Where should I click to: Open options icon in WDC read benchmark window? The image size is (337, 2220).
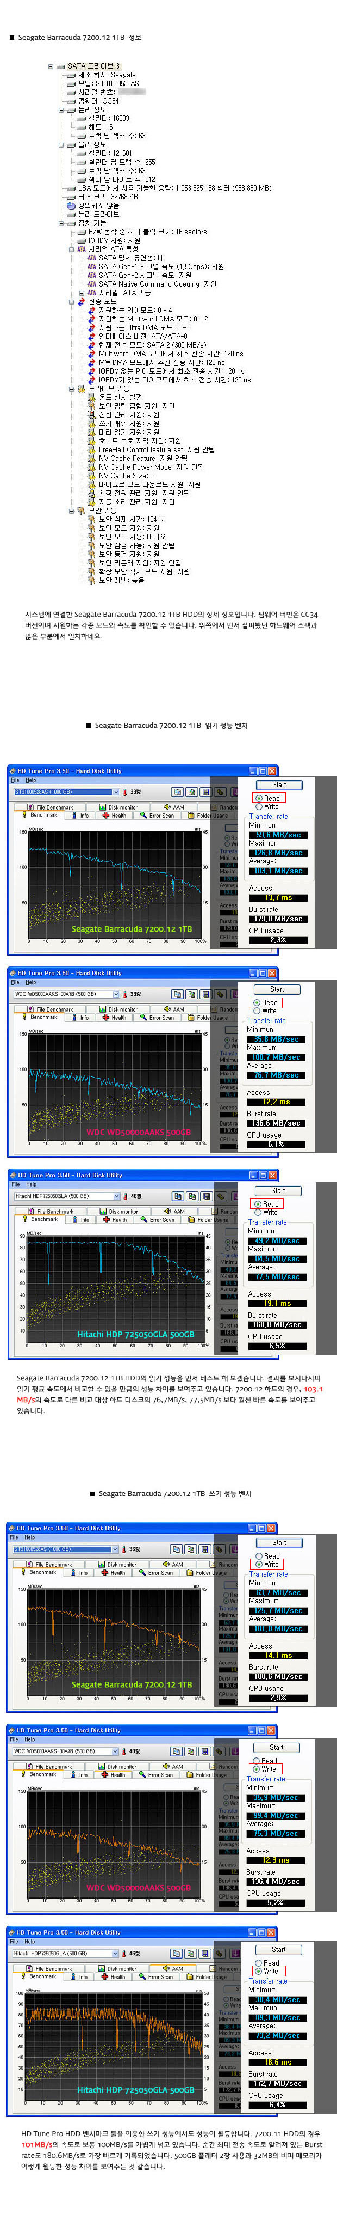click(x=220, y=994)
